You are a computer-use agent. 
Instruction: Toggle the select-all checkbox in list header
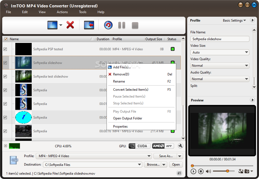pos(6,39)
